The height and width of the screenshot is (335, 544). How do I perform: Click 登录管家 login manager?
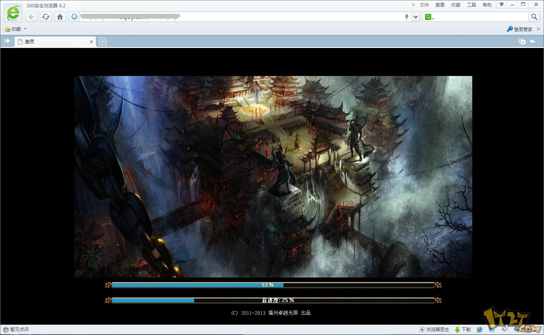click(x=520, y=29)
